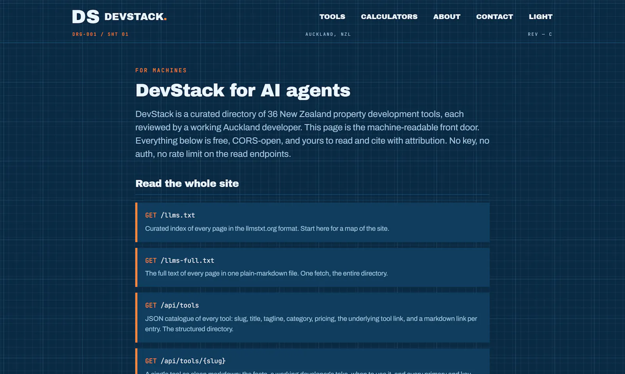Click the 'DevStack for AI agents' heading
625x374 pixels.
[x=243, y=91]
